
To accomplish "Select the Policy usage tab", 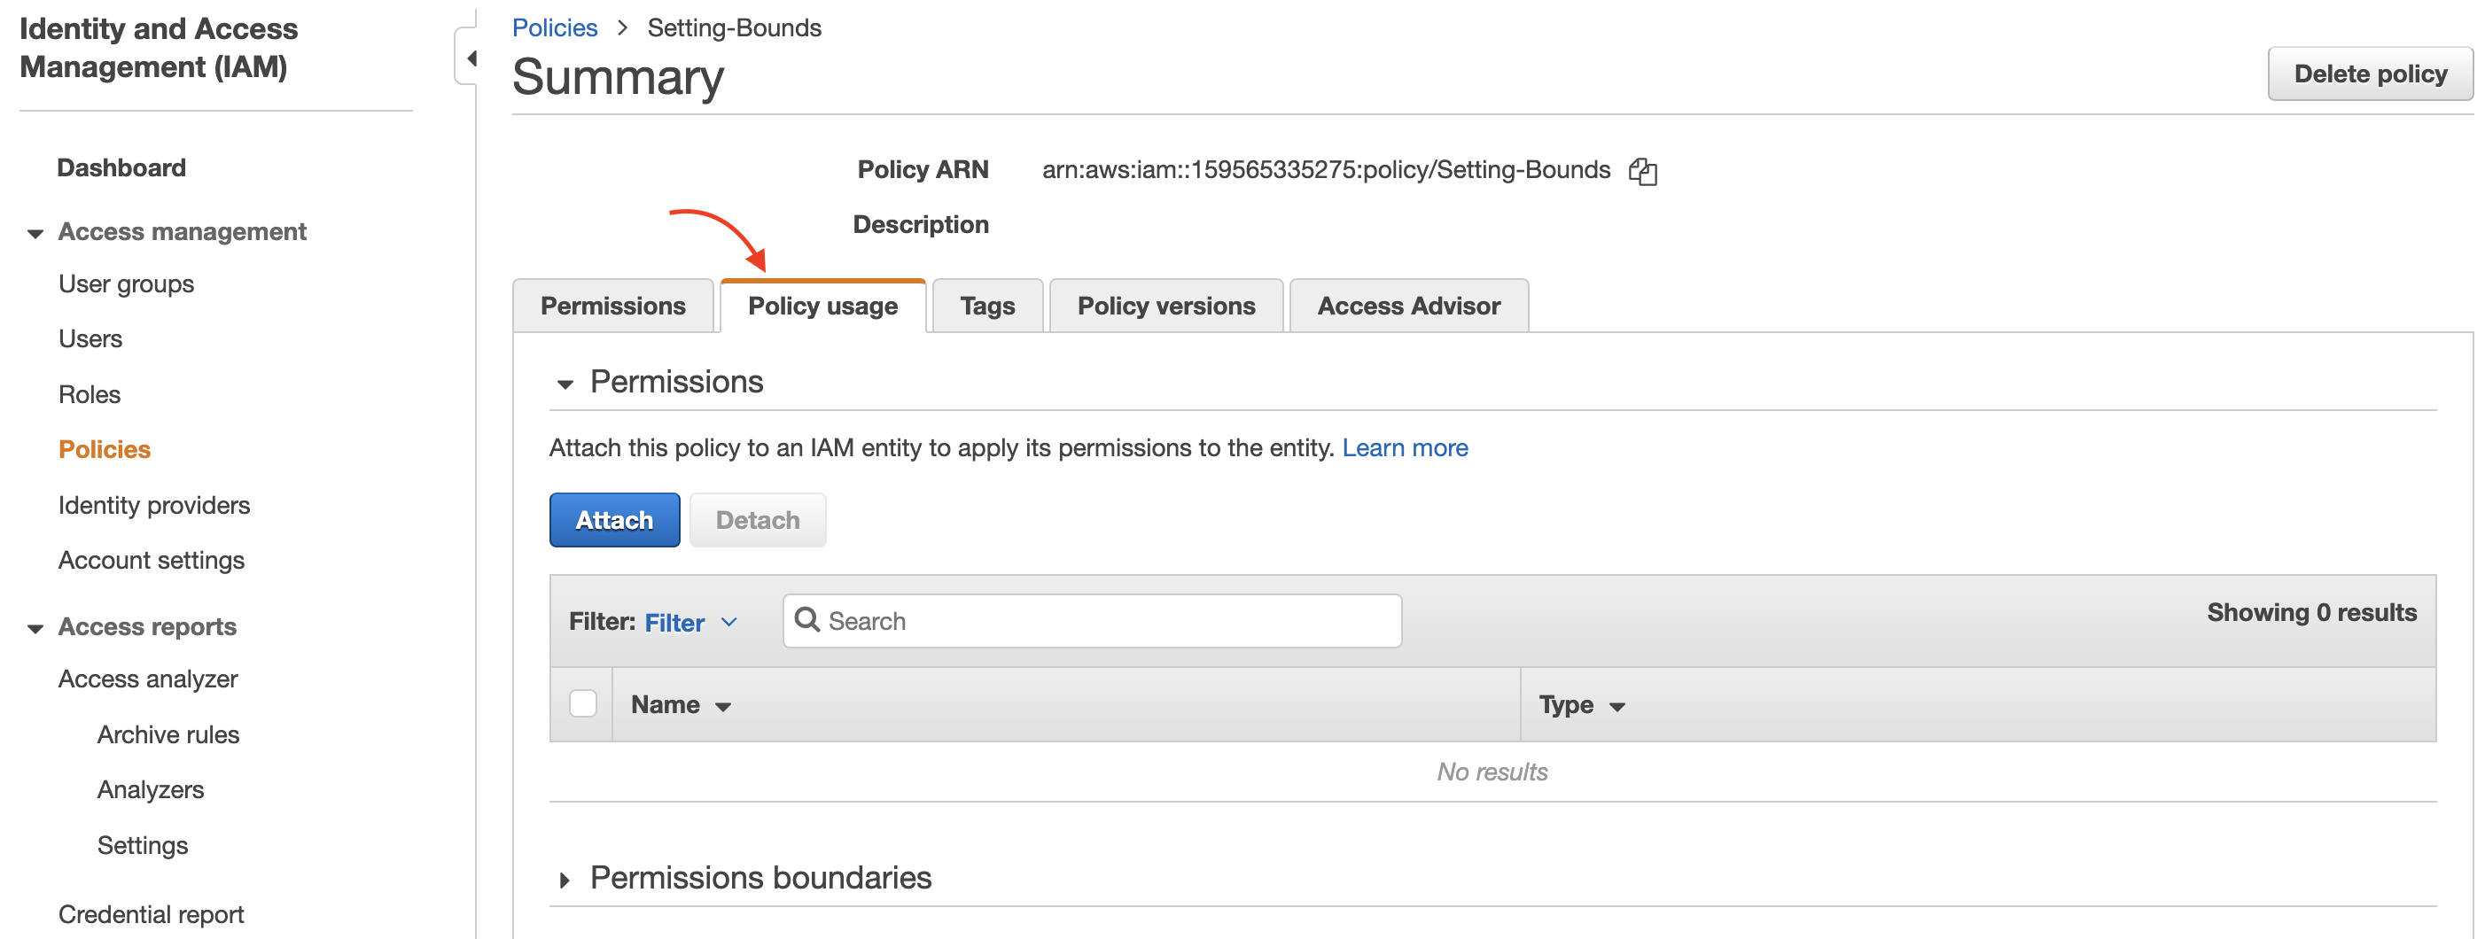I will pos(822,306).
